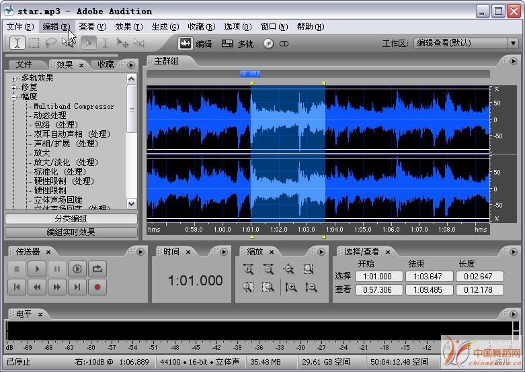The height and width of the screenshot is (372, 525).
Task: Switch to CD view
Action: [276, 44]
